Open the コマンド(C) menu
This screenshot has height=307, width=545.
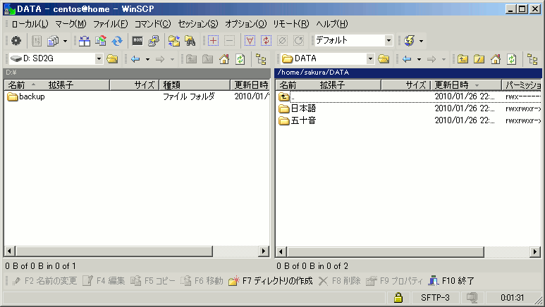click(152, 24)
